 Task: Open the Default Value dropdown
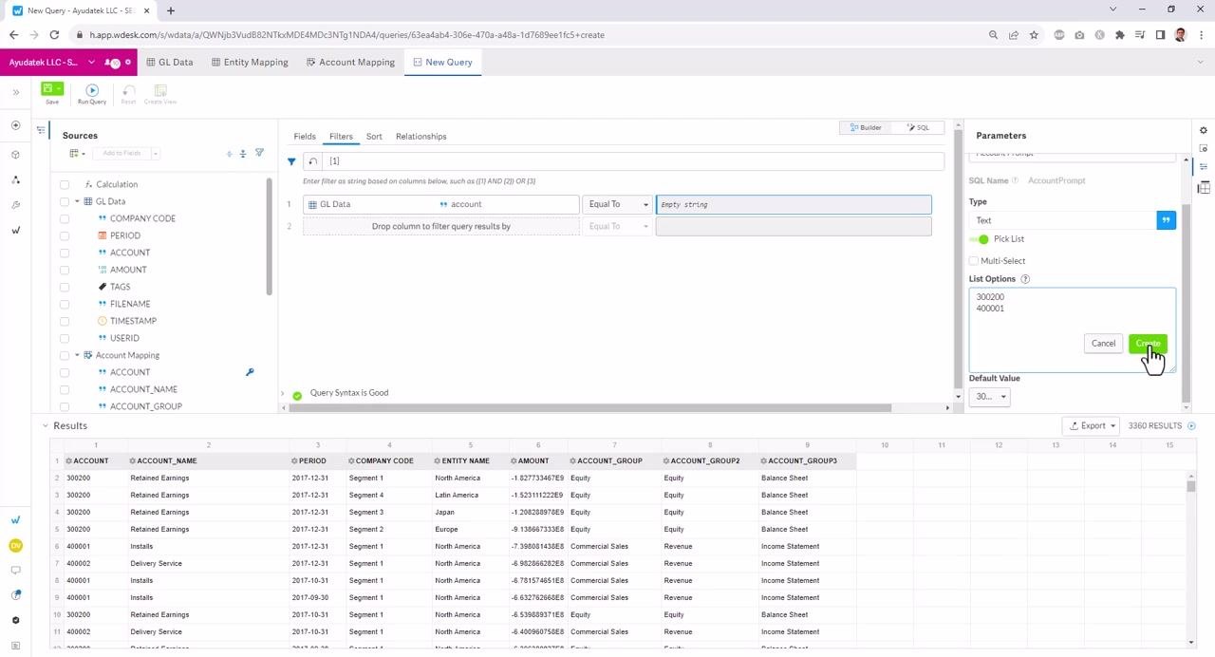[x=990, y=397]
